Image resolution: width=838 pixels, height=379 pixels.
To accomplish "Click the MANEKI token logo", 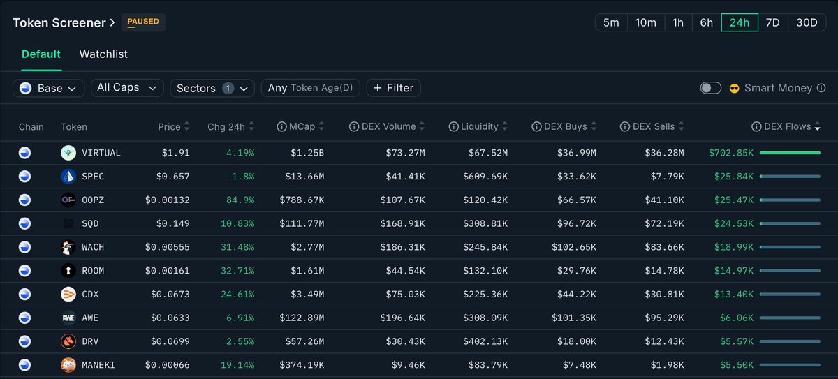I will (x=68, y=365).
